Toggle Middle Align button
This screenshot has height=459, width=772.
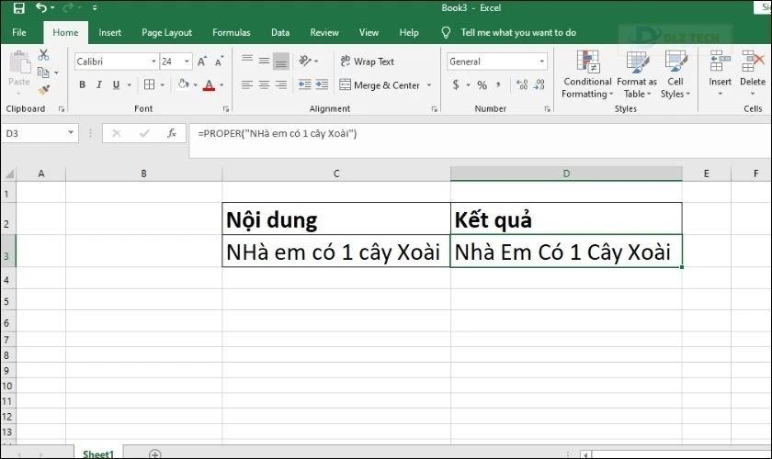click(x=265, y=61)
